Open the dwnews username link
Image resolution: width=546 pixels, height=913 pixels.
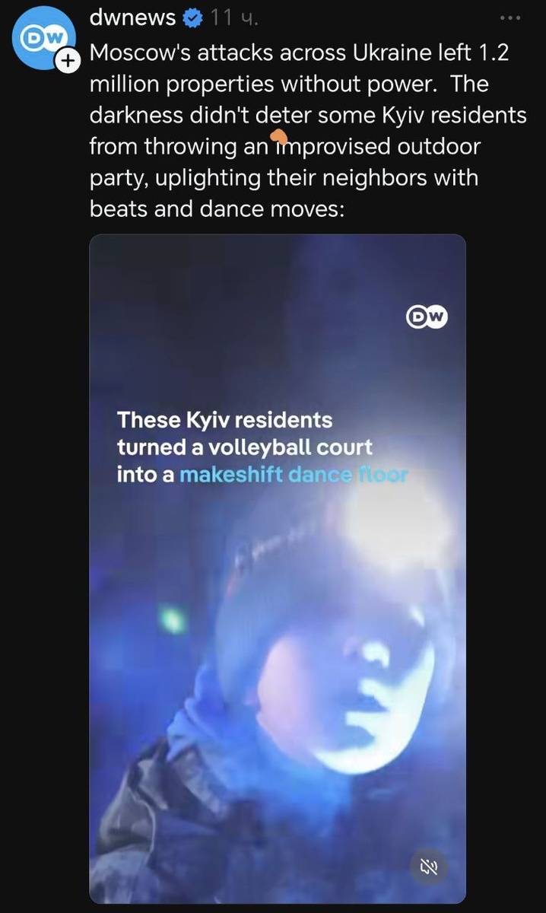[x=133, y=17]
